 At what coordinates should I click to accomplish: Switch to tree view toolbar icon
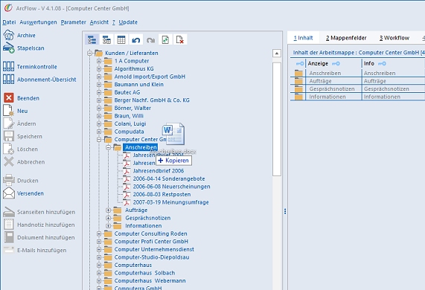(92, 40)
